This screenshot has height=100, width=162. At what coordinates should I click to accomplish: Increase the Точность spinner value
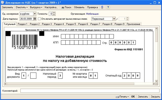pos(54,13)
